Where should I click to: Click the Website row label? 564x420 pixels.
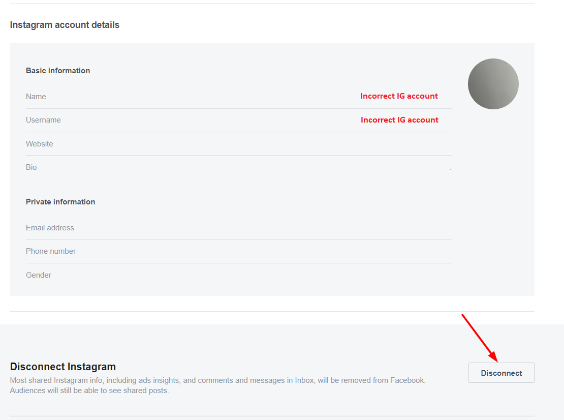click(x=40, y=144)
